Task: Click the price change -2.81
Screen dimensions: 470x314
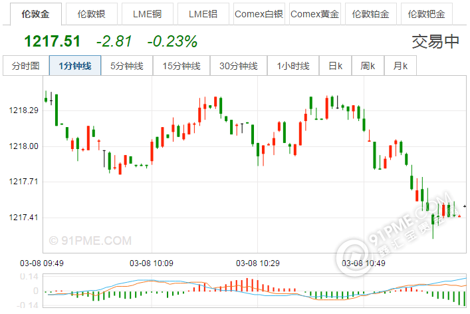Action: [114, 41]
